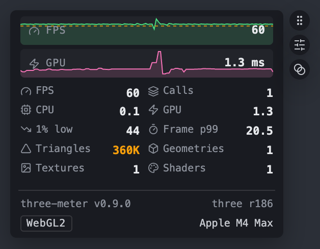Click the triangle icon beside Triangles

point(26,148)
